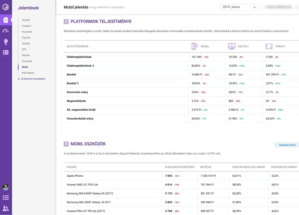Click the app logo icon in the sidebar
The width and height of the screenshot is (299, 215).
click(6, 7)
